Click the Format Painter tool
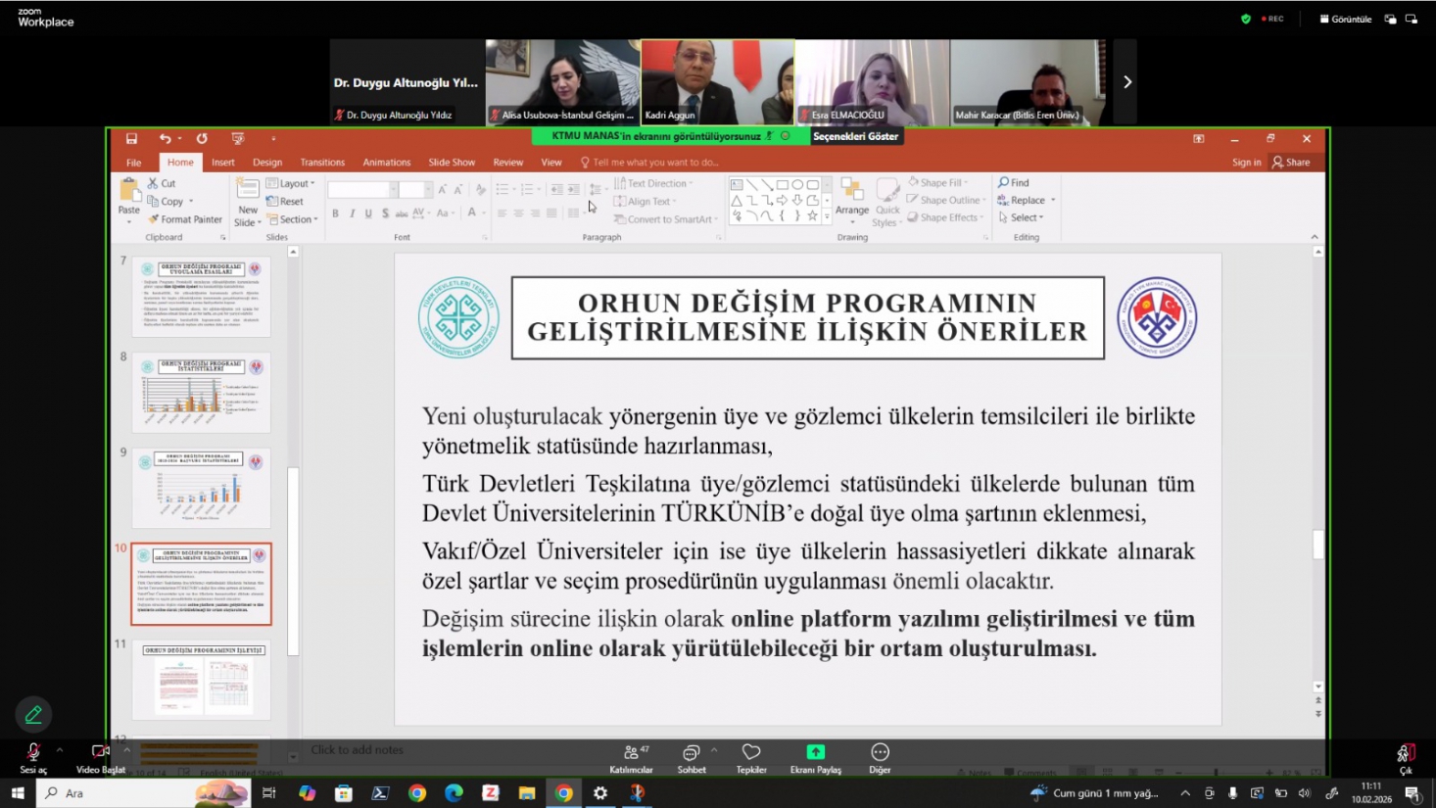The image size is (1436, 808). [185, 219]
